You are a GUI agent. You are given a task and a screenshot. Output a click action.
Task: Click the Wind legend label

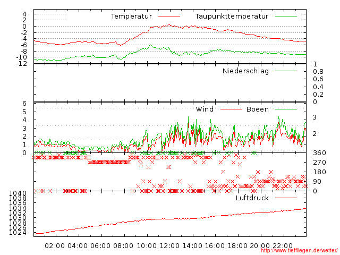tap(205, 109)
